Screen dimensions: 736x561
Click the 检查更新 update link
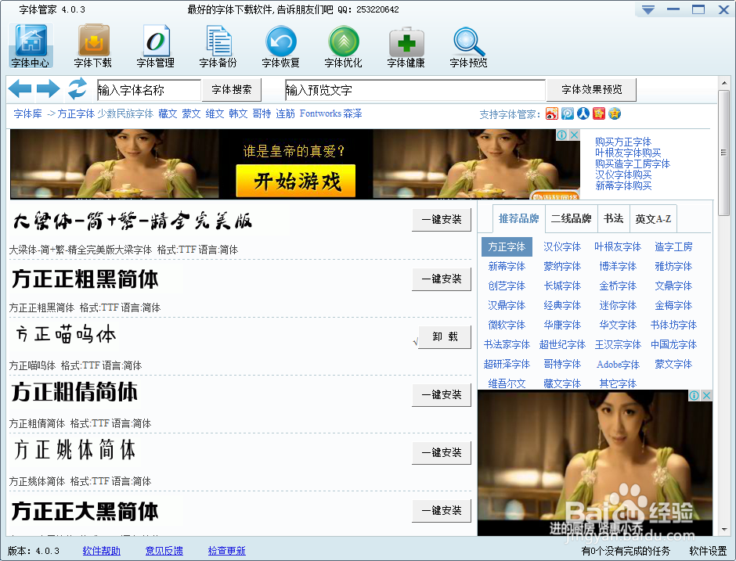point(226,551)
